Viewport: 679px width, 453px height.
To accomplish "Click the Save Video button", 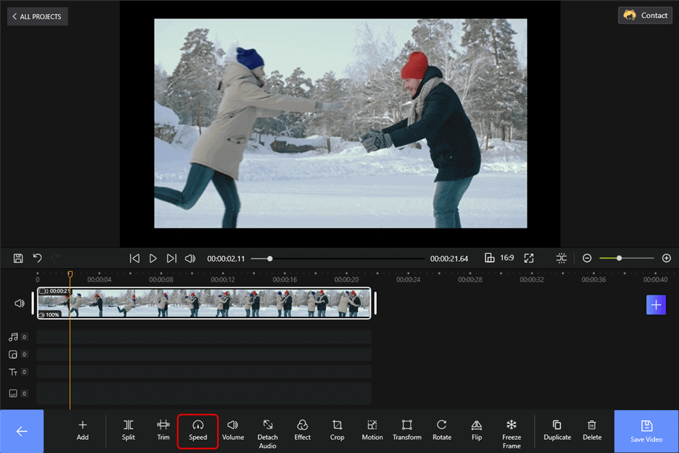I will pos(646,432).
